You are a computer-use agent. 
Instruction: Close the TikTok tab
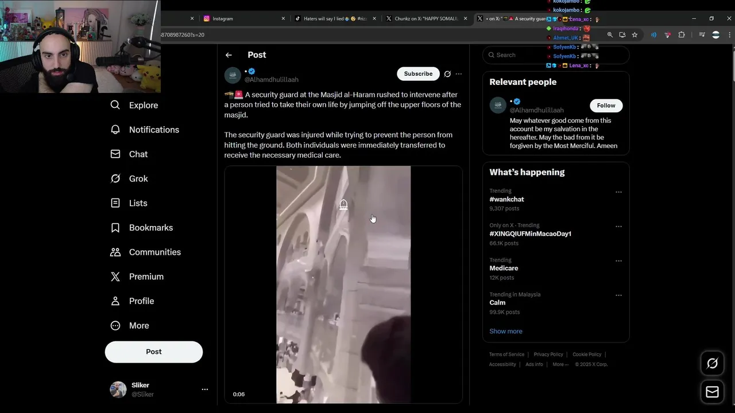[x=374, y=18]
